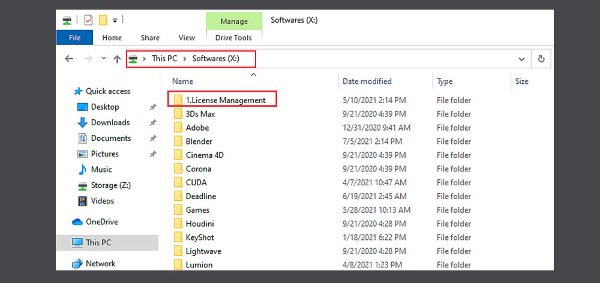Select the CUDA folder
This screenshot has width=600, height=283.
click(196, 182)
